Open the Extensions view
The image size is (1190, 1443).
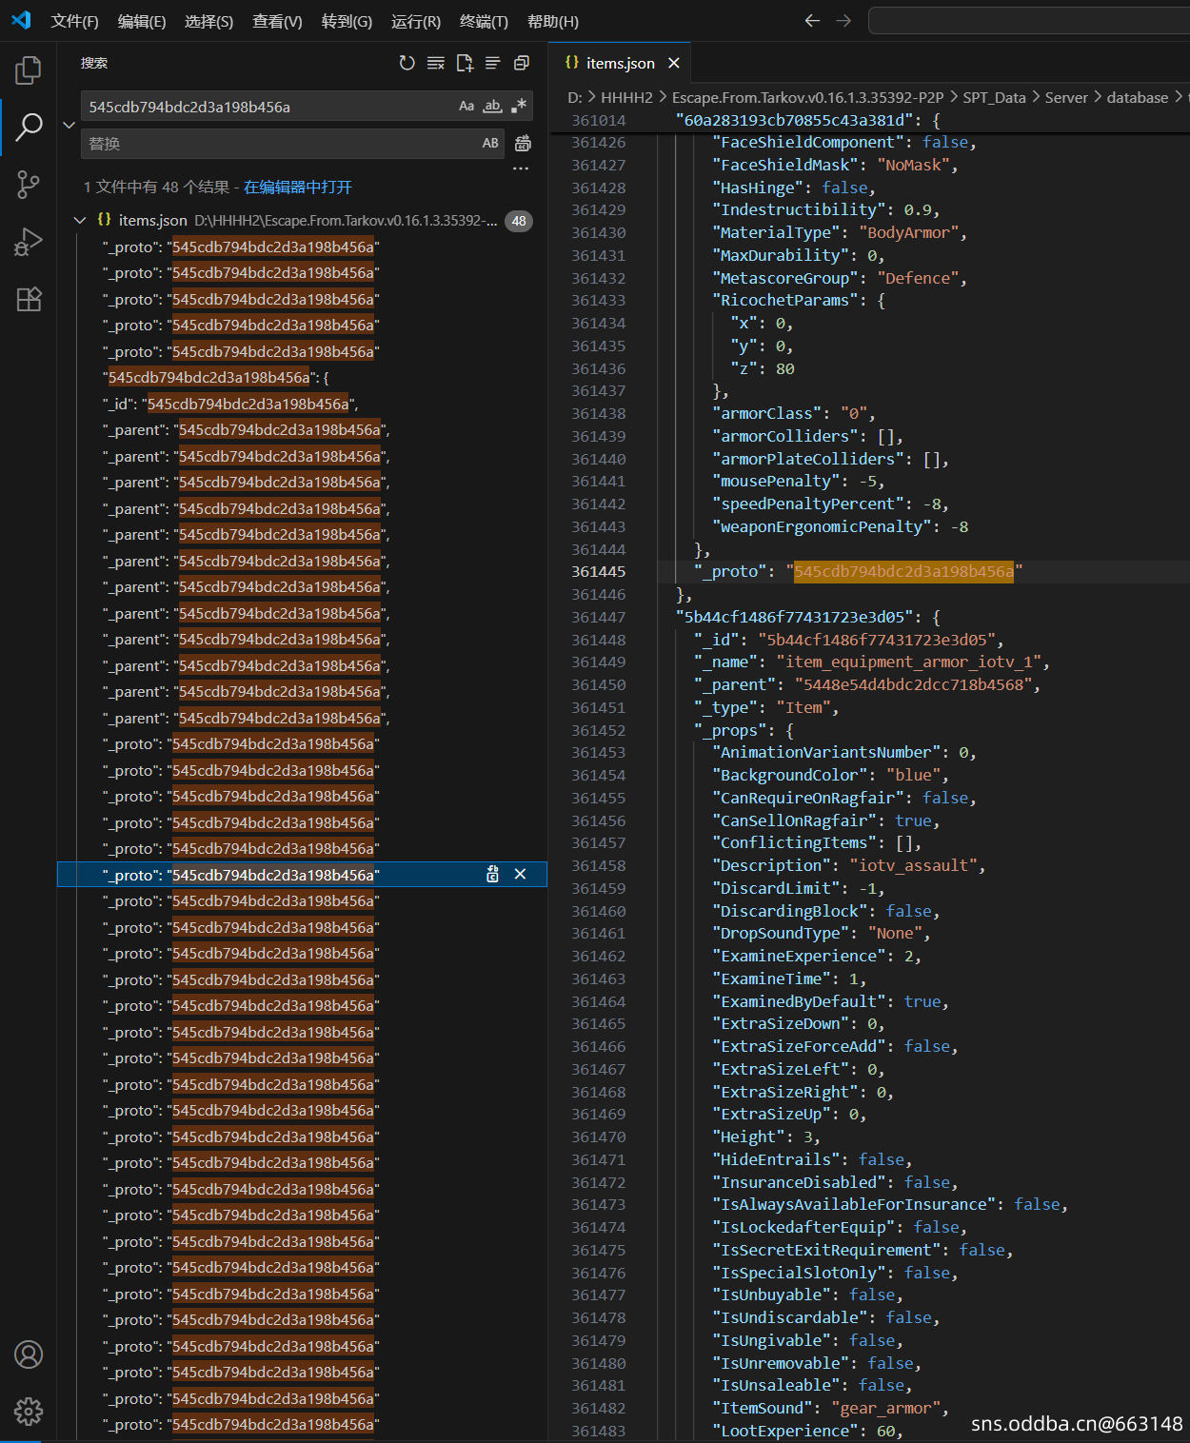(29, 300)
